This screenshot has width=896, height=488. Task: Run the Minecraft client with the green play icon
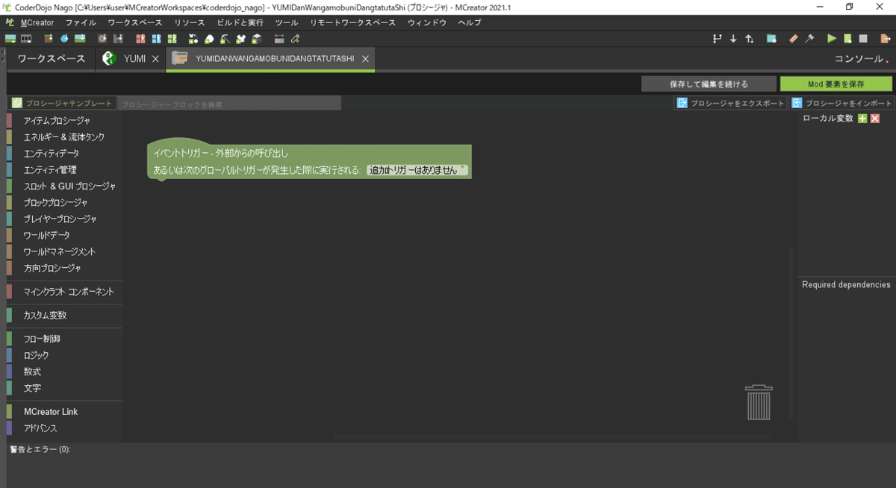[831, 38]
